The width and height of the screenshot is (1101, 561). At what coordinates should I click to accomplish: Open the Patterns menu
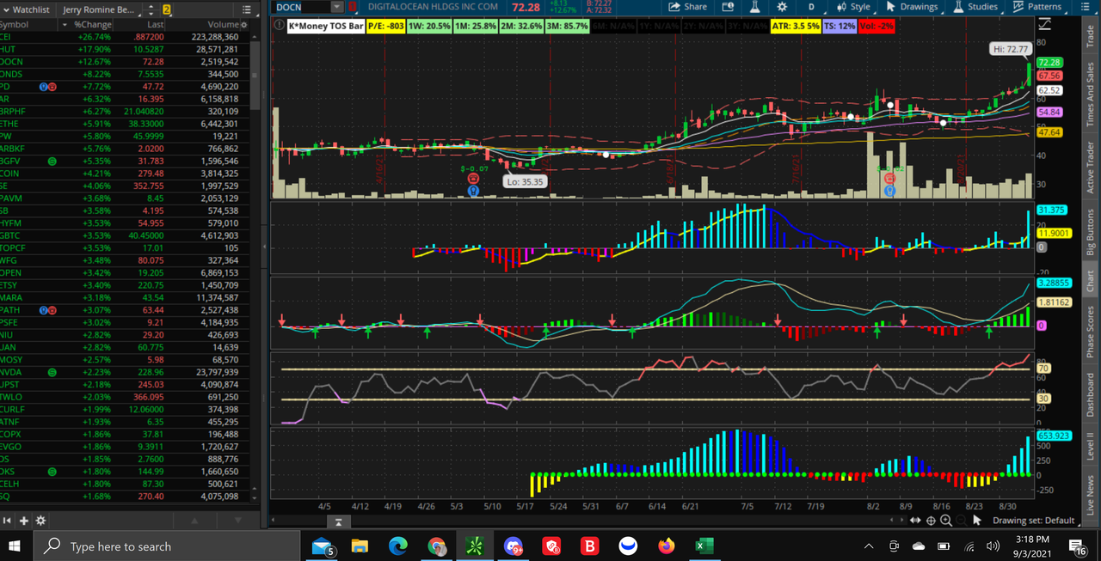click(x=1037, y=7)
